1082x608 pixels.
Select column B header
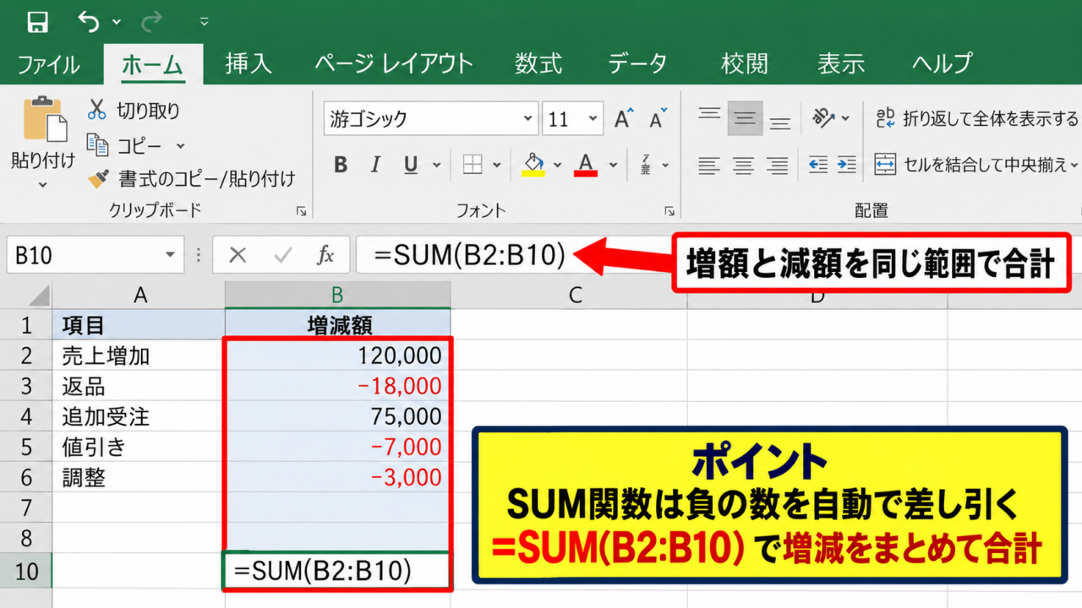point(337,294)
